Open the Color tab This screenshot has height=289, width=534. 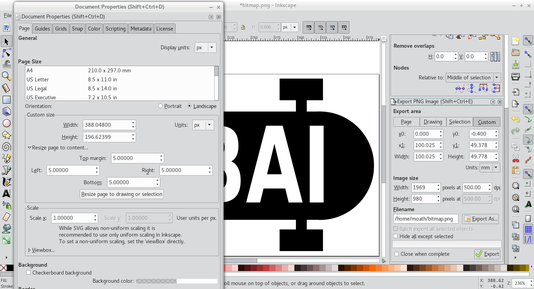[94, 29]
